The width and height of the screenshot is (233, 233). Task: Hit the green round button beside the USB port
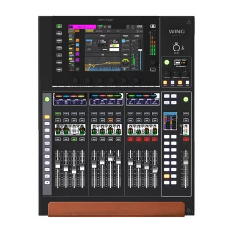coord(167,62)
